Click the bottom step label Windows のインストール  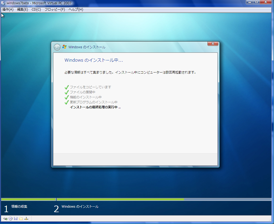click(x=80, y=207)
